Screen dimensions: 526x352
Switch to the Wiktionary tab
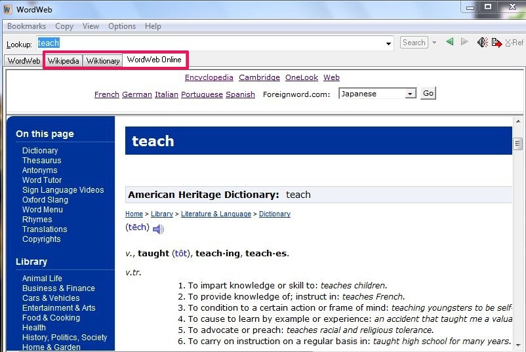(103, 61)
